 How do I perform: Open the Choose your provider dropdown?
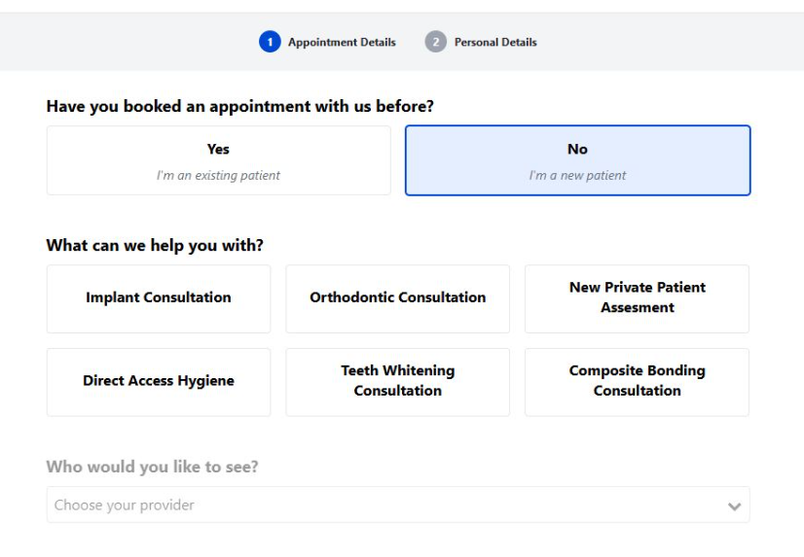pos(397,505)
